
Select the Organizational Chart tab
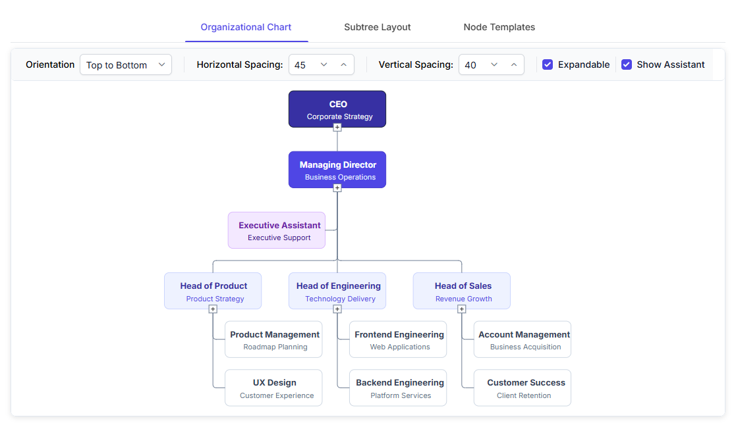pyautogui.click(x=246, y=27)
